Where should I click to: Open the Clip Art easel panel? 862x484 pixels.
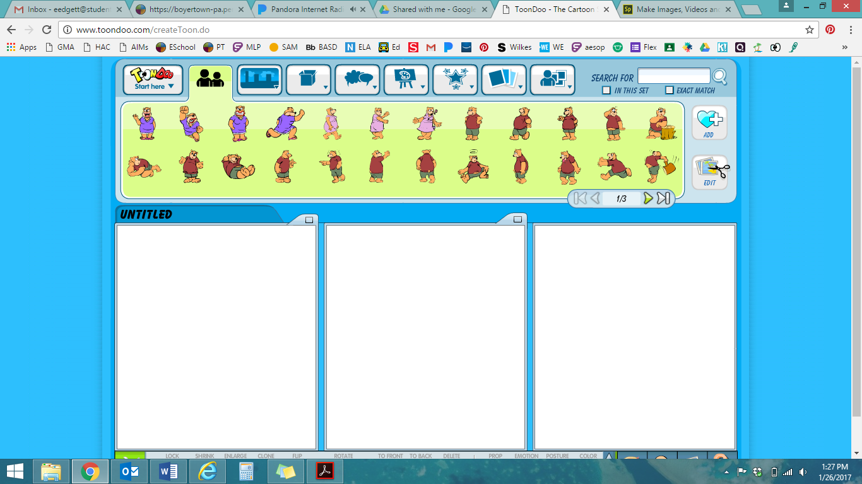click(x=405, y=78)
